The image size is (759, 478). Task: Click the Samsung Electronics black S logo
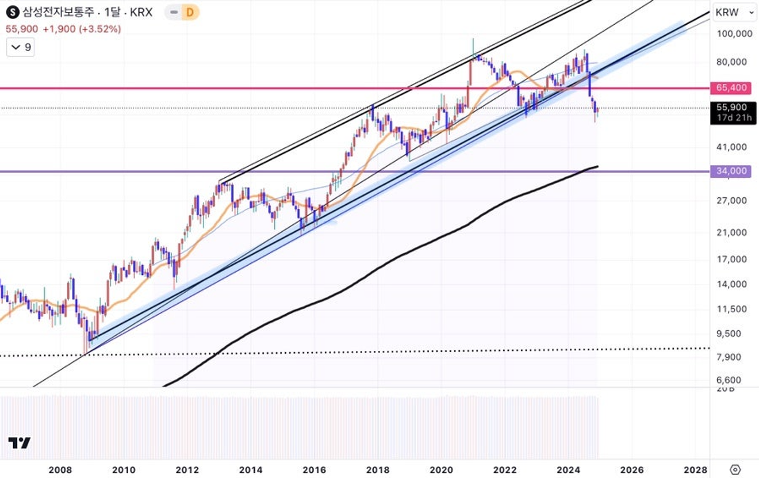(x=13, y=12)
